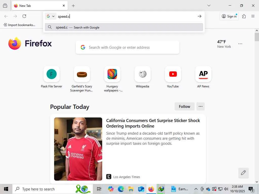Reload the current page
The image size is (259, 194).
click(24, 16)
